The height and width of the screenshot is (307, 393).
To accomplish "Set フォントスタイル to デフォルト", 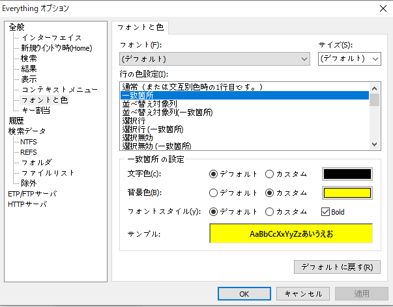I will coord(233,212).
